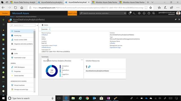The image size is (181, 101).
Task: Open OMS Workspace
Action: coord(22,67)
